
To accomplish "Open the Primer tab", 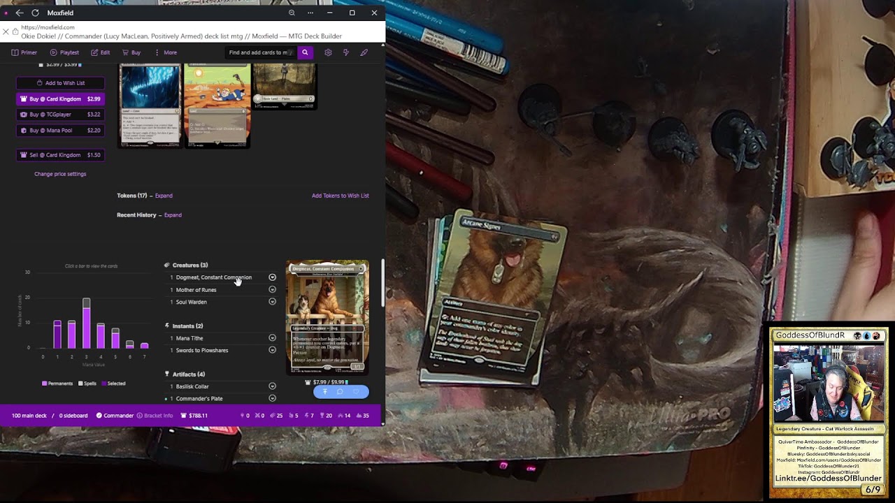I will click(24, 52).
